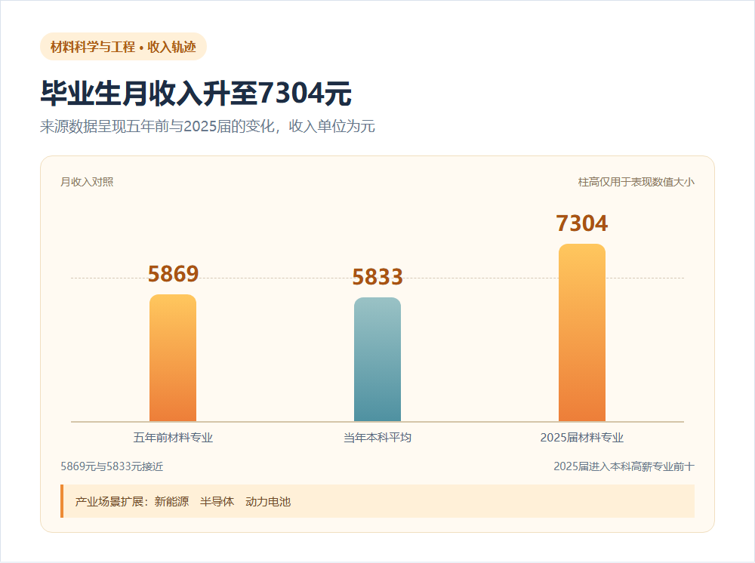Click value label 7304 above bar

click(x=582, y=223)
